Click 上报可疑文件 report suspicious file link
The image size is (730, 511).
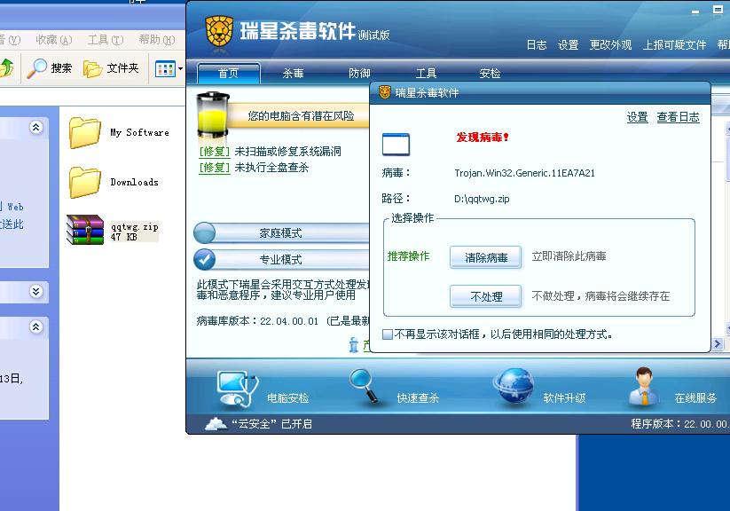click(675, 45)
